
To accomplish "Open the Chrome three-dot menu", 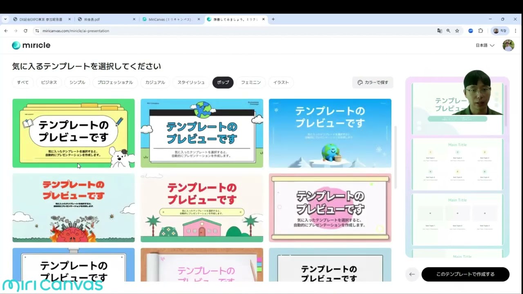I will 516,31.
